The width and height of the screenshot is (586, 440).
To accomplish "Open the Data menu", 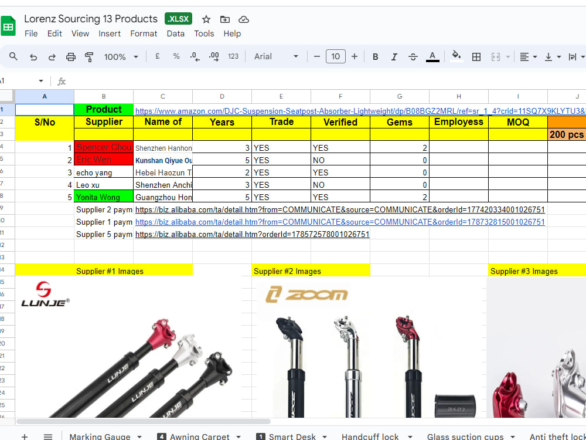I will pos(175,33).
